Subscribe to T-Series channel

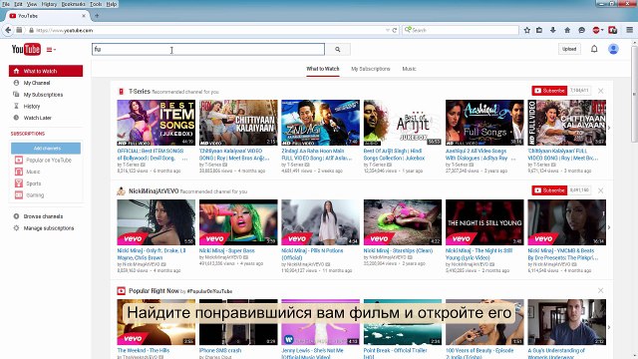(x=549, y=91)
